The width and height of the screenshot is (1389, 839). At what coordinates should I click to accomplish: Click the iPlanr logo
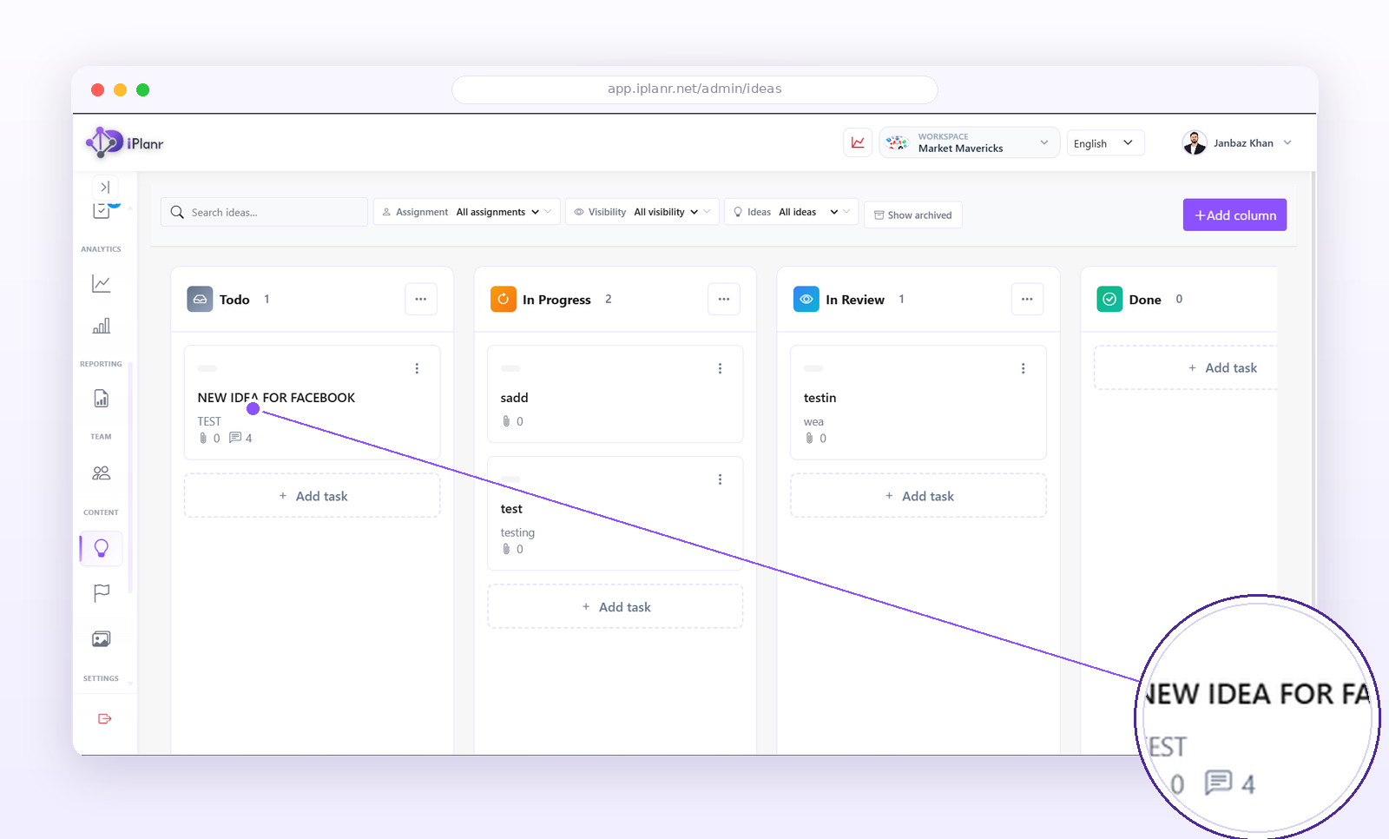click(124, 143)
